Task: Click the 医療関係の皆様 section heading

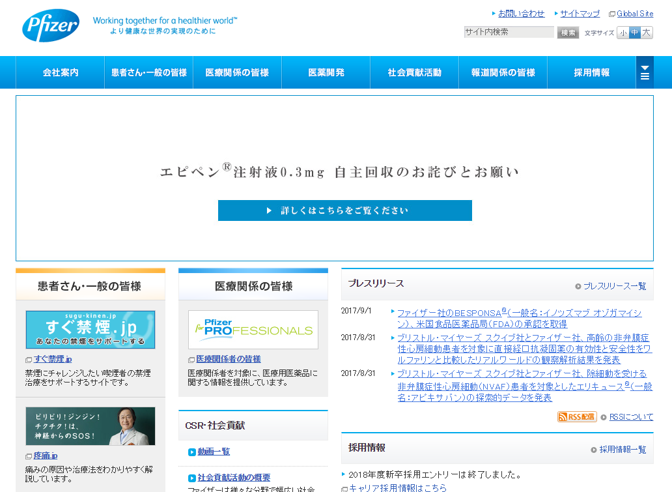Action: click(254, 286)
